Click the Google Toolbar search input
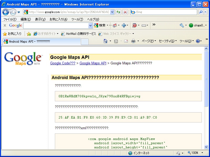The image size is (210, 157). 56,25
